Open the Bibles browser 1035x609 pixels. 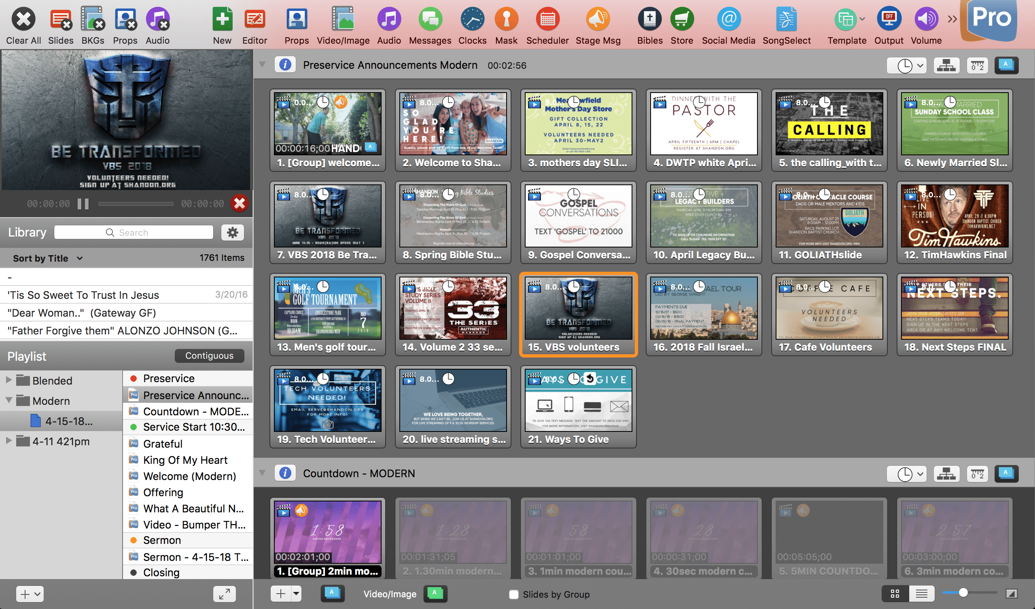coord(650,19)
